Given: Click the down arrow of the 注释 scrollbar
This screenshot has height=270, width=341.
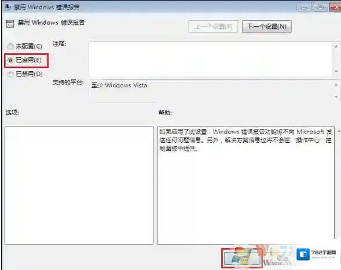Looking at the screenshot, I should [336, 72].
